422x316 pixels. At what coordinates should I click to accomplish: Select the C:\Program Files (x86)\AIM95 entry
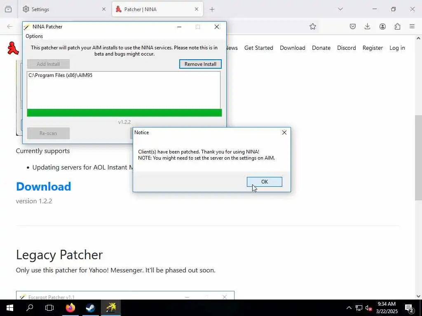tap(61, 75)
